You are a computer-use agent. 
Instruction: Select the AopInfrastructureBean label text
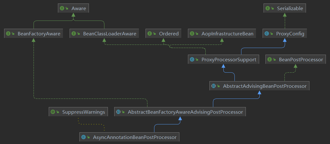(x=227, y=34)
